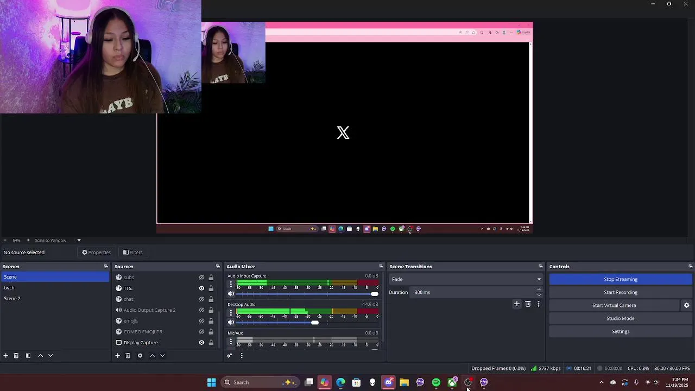Select the Display Capture source row

click(166, 343)
